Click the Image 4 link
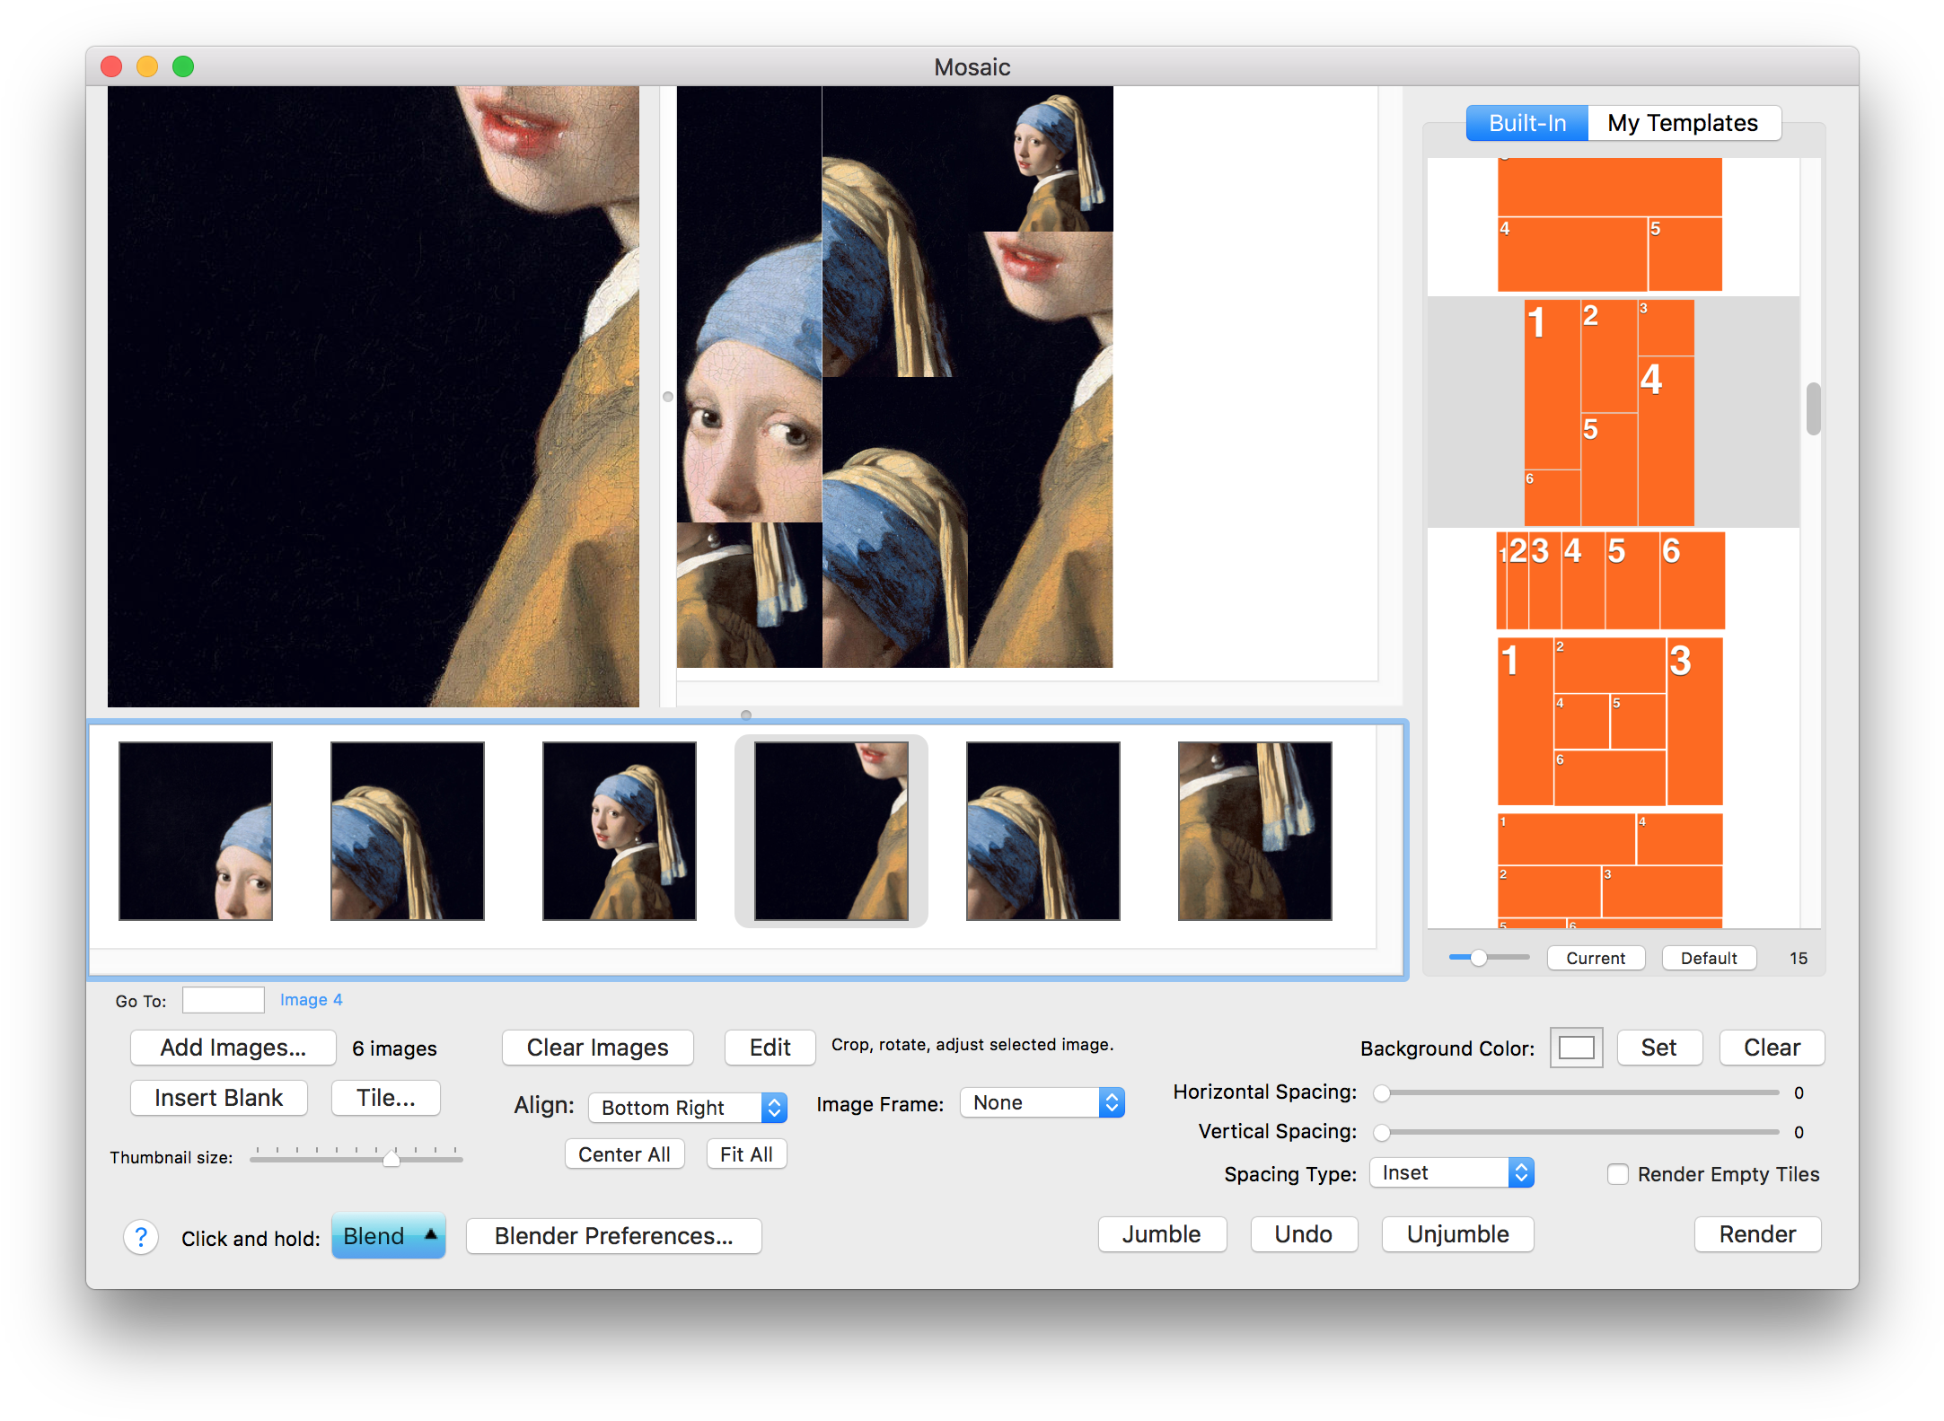 pyautogui.click(x=312, y=1000)
